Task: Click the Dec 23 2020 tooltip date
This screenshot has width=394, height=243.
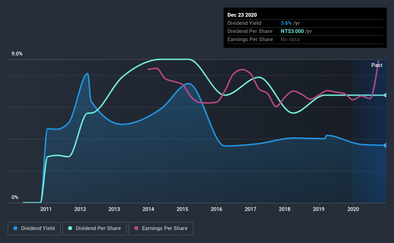Action: 242,15
